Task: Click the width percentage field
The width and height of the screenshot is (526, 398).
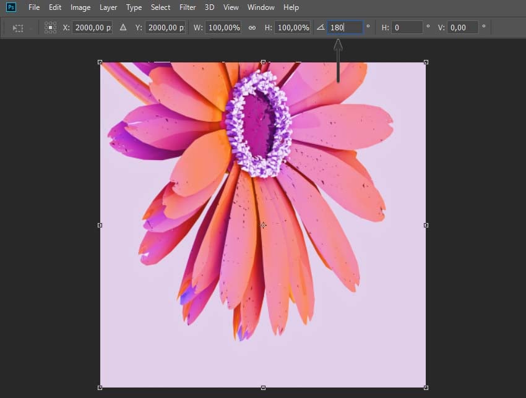Action: pyautogui.click(x=223, y=28)
